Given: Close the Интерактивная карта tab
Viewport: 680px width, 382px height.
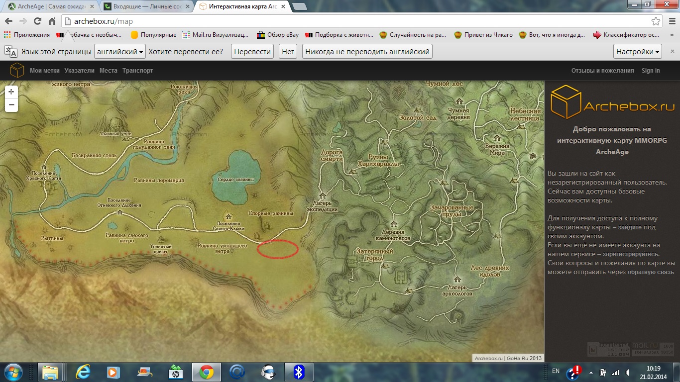Looking at the screenshot, I should [282, 6].
